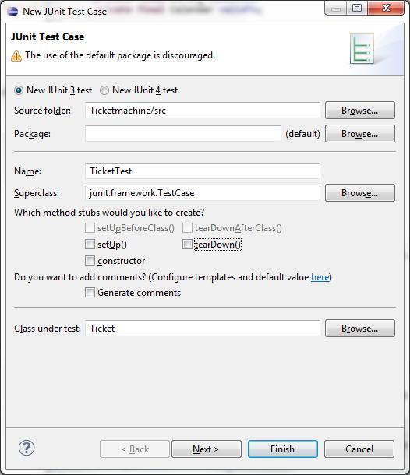The image size is (410, 475).
Task: Click Finish to create test case
Action: coord(283,449)
